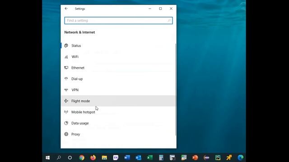289x162 pixels.
Task: Open the Data usage page
Action: [118, 123]
